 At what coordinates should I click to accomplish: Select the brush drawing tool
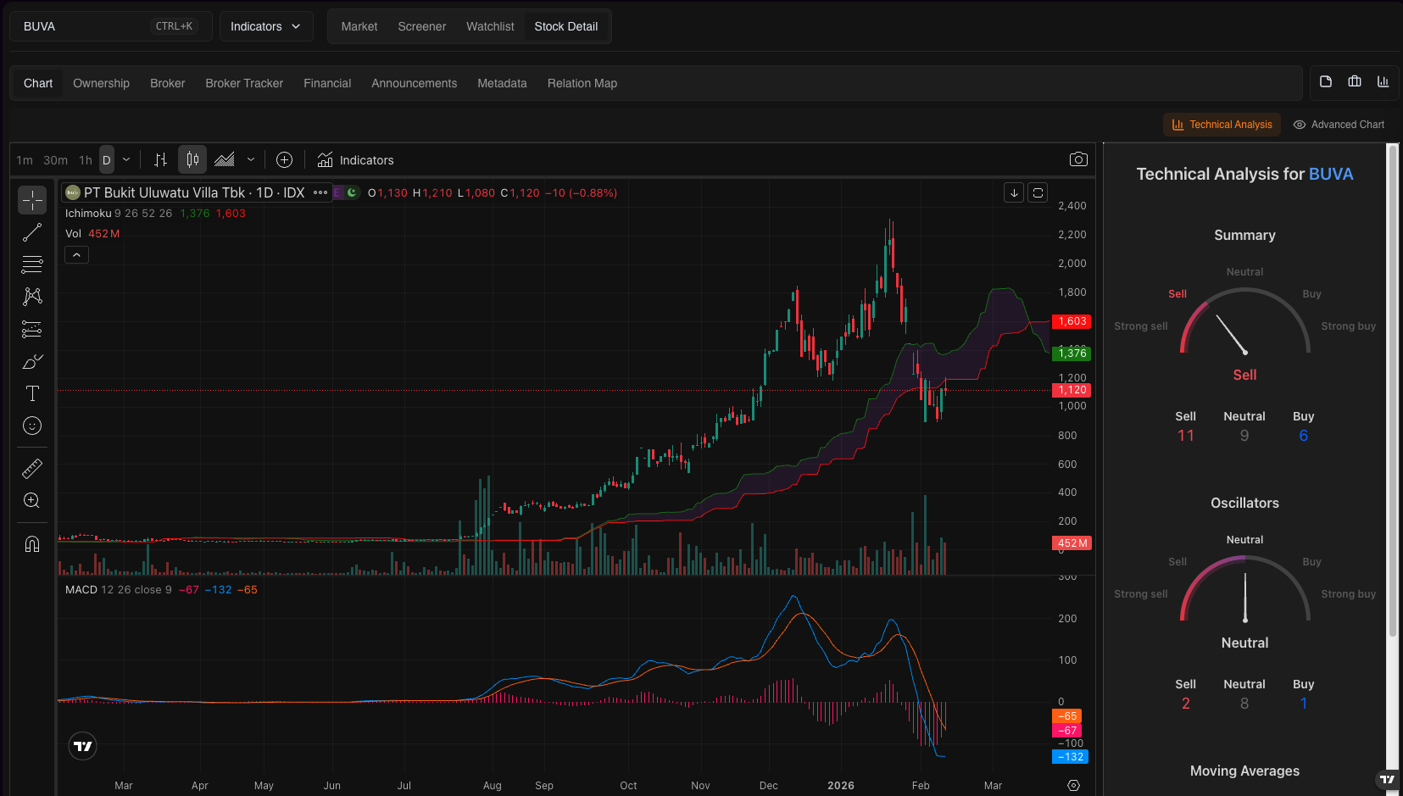click(32, 362)
